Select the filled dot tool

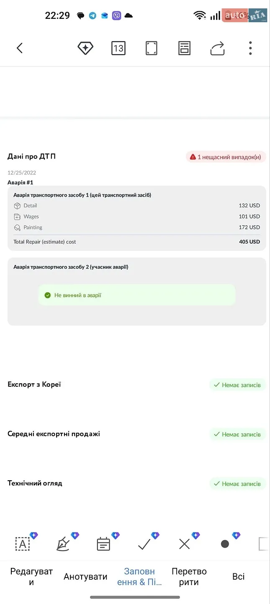225,544
